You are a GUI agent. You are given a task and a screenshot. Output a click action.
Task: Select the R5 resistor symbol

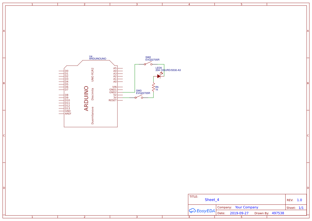tap(153, 87)
